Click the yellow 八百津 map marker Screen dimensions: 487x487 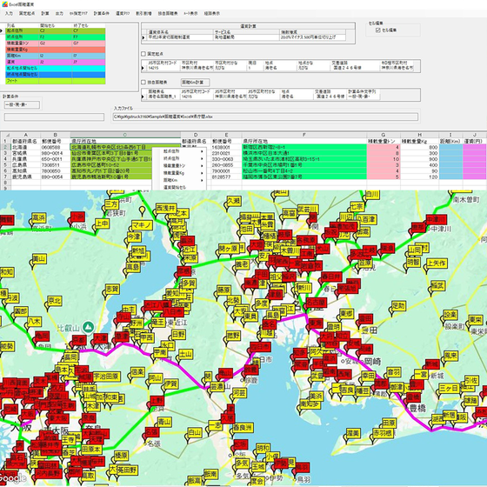click(367, 219)
